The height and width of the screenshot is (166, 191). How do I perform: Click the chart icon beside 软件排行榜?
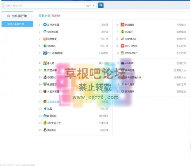click(x=9, y=16)
